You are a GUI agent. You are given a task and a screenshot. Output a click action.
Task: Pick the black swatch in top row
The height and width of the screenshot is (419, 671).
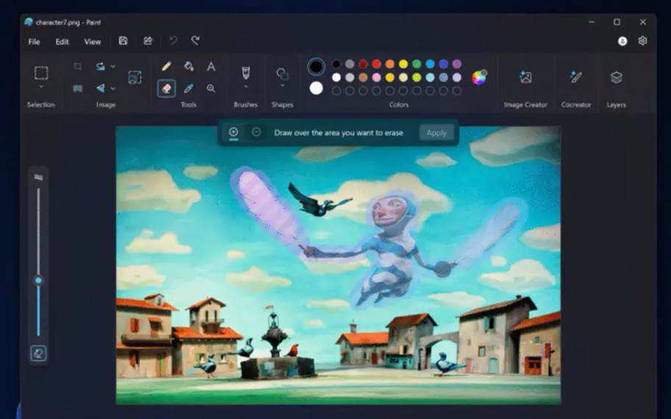click(336, 64)
